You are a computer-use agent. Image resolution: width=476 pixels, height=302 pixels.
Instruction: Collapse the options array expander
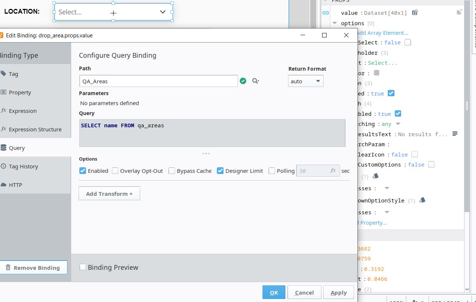click(x=335, y=23)
